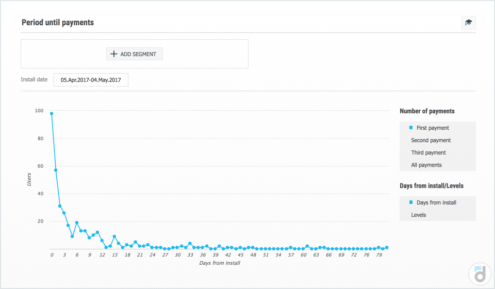Select First payment option

(433, 128)
